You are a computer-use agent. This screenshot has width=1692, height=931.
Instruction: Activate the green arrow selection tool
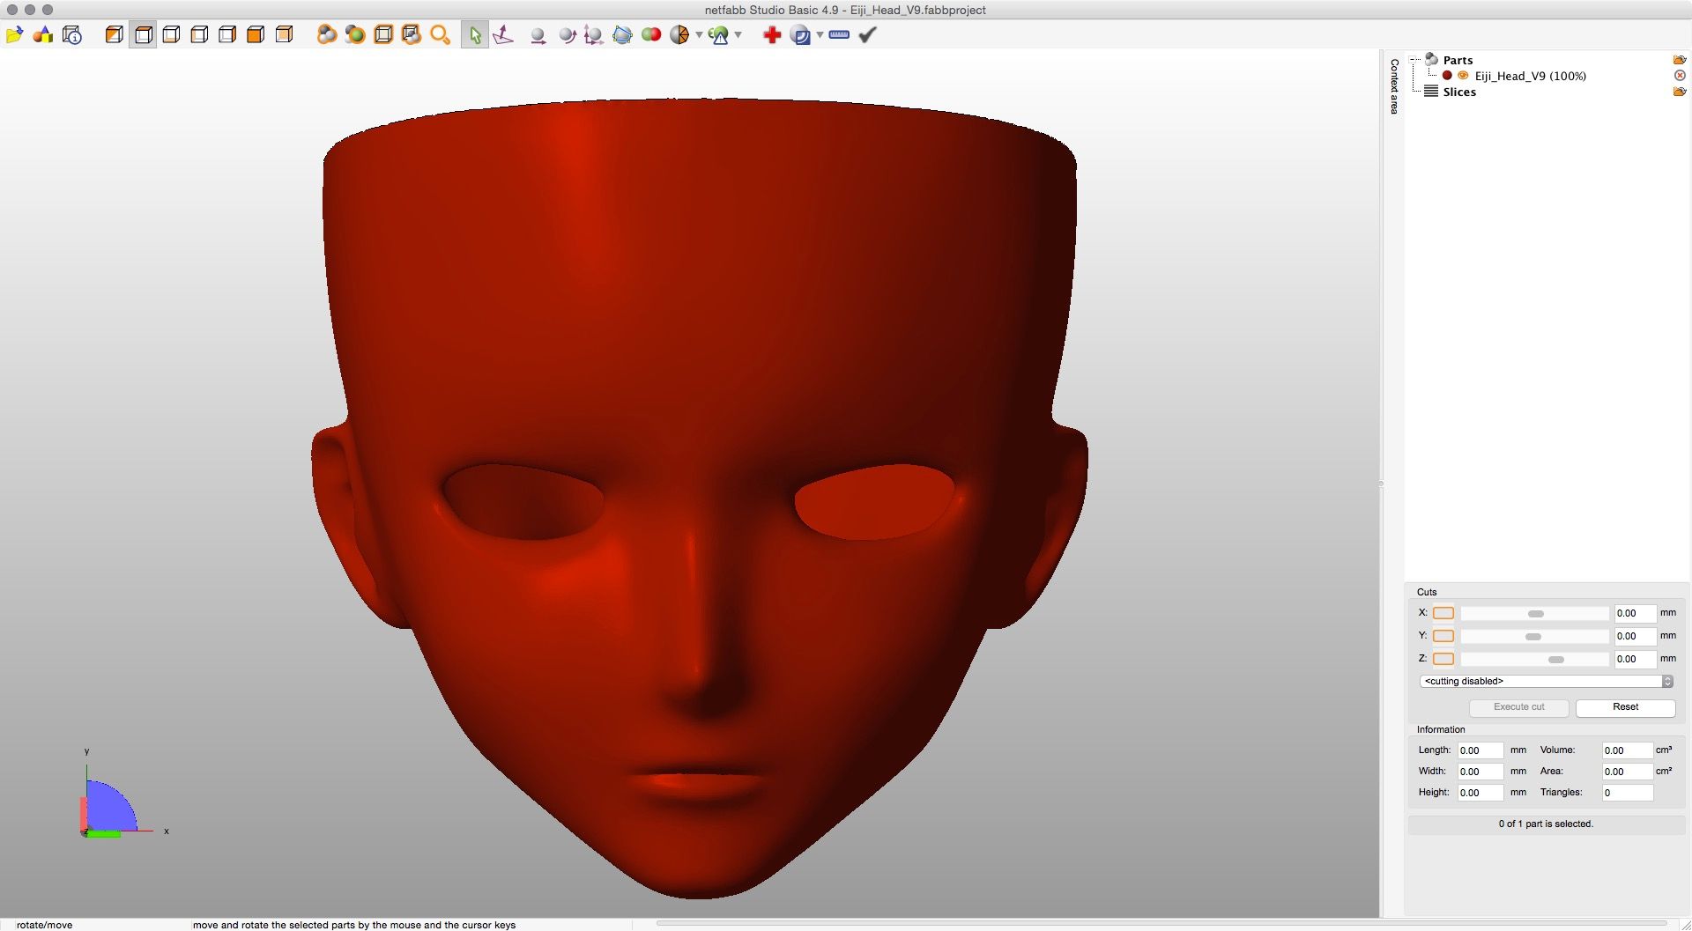[475, 35]
